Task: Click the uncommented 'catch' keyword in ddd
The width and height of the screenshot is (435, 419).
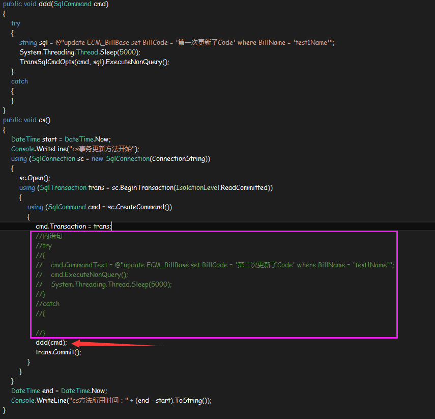Action: (x=19, y=81)
